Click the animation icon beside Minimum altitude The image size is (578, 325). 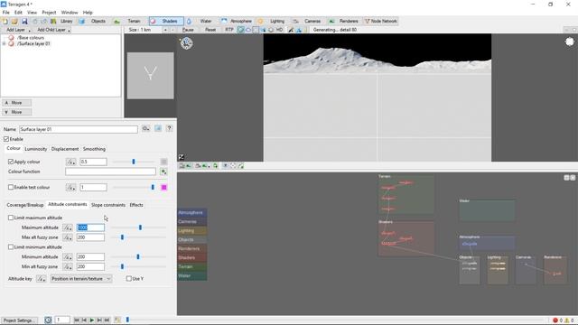point(68,256)
